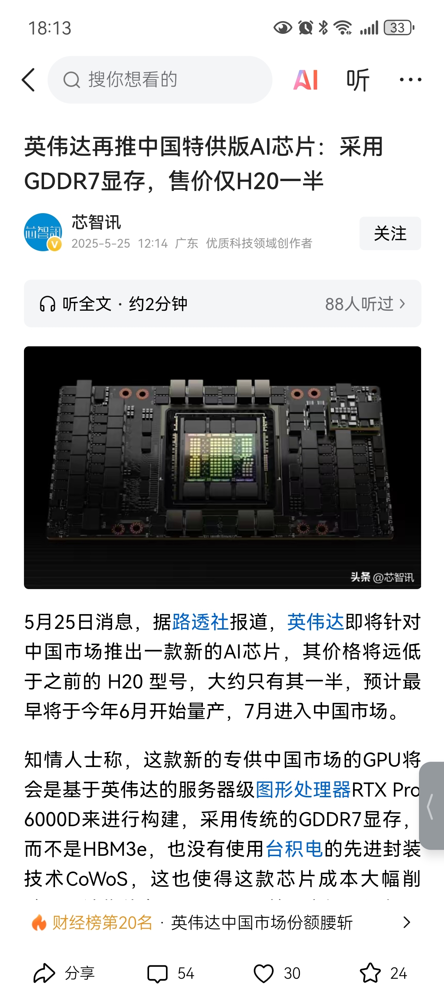Tap the 听 listen icon
The width and height of the screenshot is (444, 1002).
pyautogui.click(x=358, y=80)
